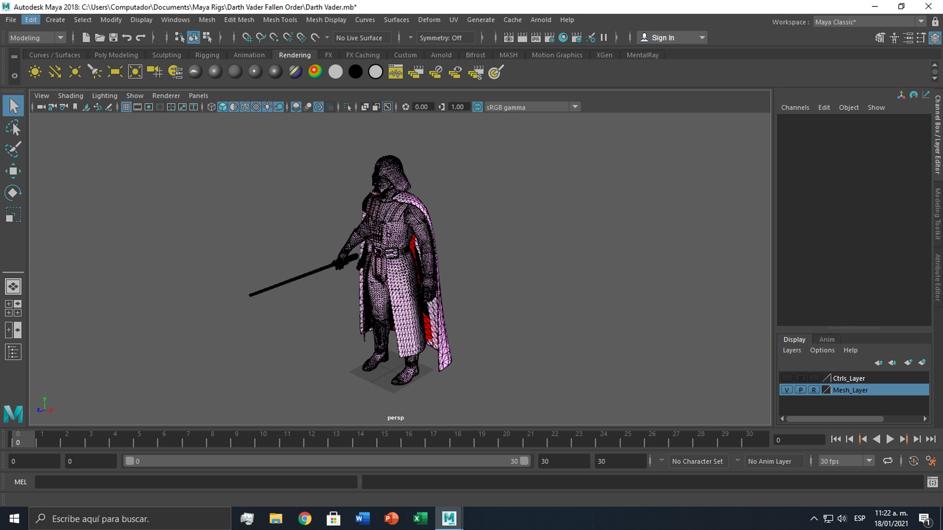
Task: Click the Play Forwards button
Action: coord(890,439)
